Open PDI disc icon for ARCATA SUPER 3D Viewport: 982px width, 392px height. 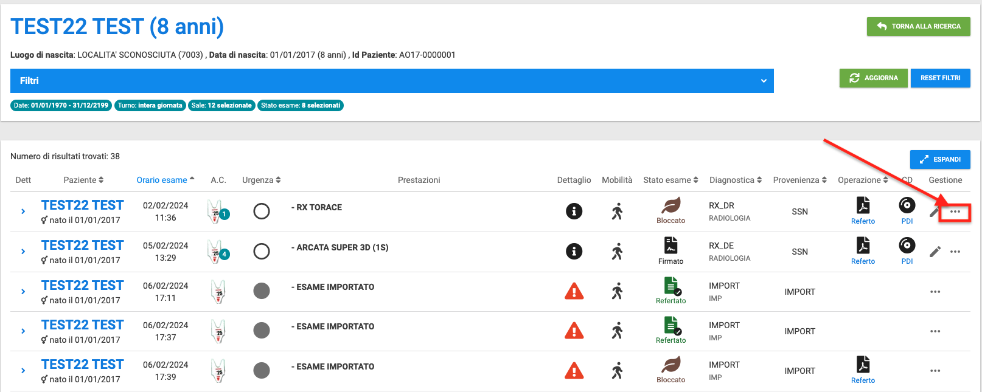[x=907, y=246]
